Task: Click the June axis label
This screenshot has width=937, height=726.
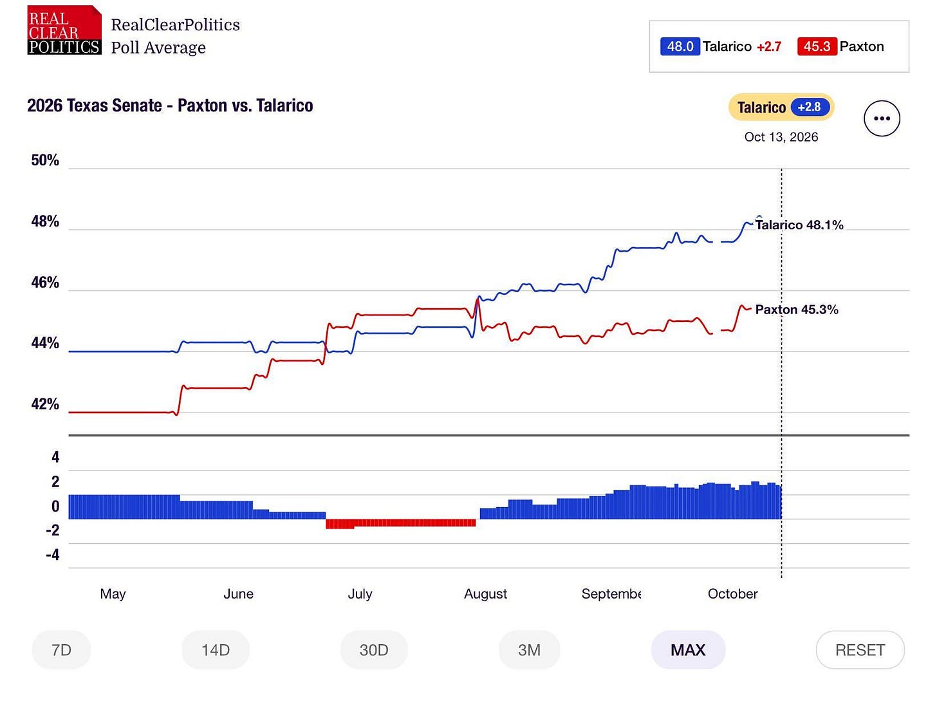Action: 238,594
